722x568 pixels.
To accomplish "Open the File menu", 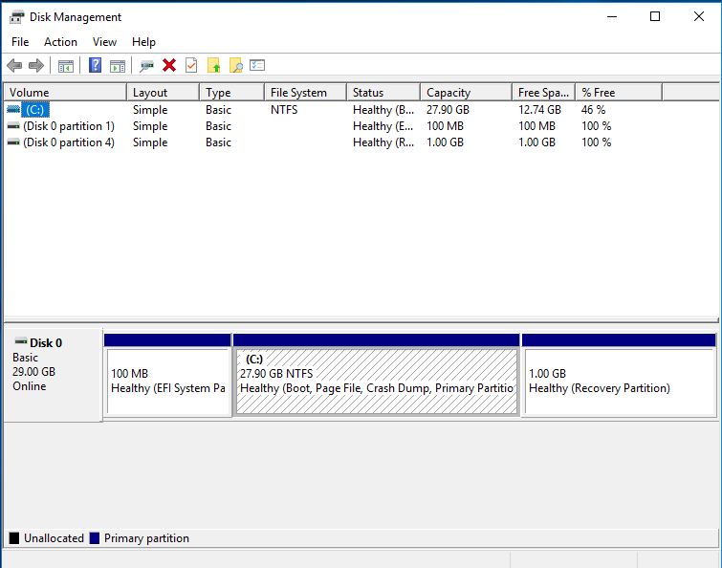I will point(20,42).
